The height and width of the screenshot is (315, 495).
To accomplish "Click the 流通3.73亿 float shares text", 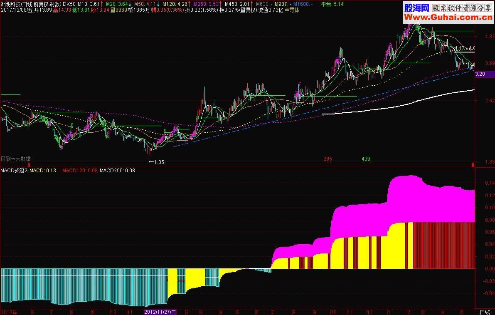I will coord(270,10).
